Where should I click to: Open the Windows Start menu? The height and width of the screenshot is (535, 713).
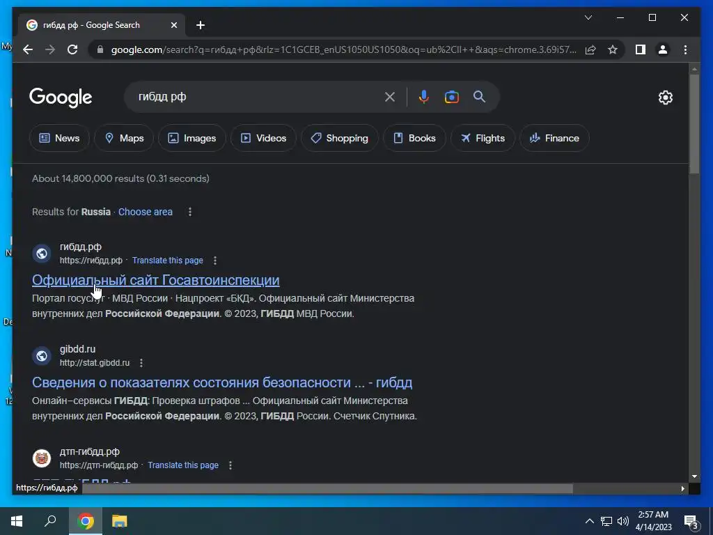(x=17, y=521)
